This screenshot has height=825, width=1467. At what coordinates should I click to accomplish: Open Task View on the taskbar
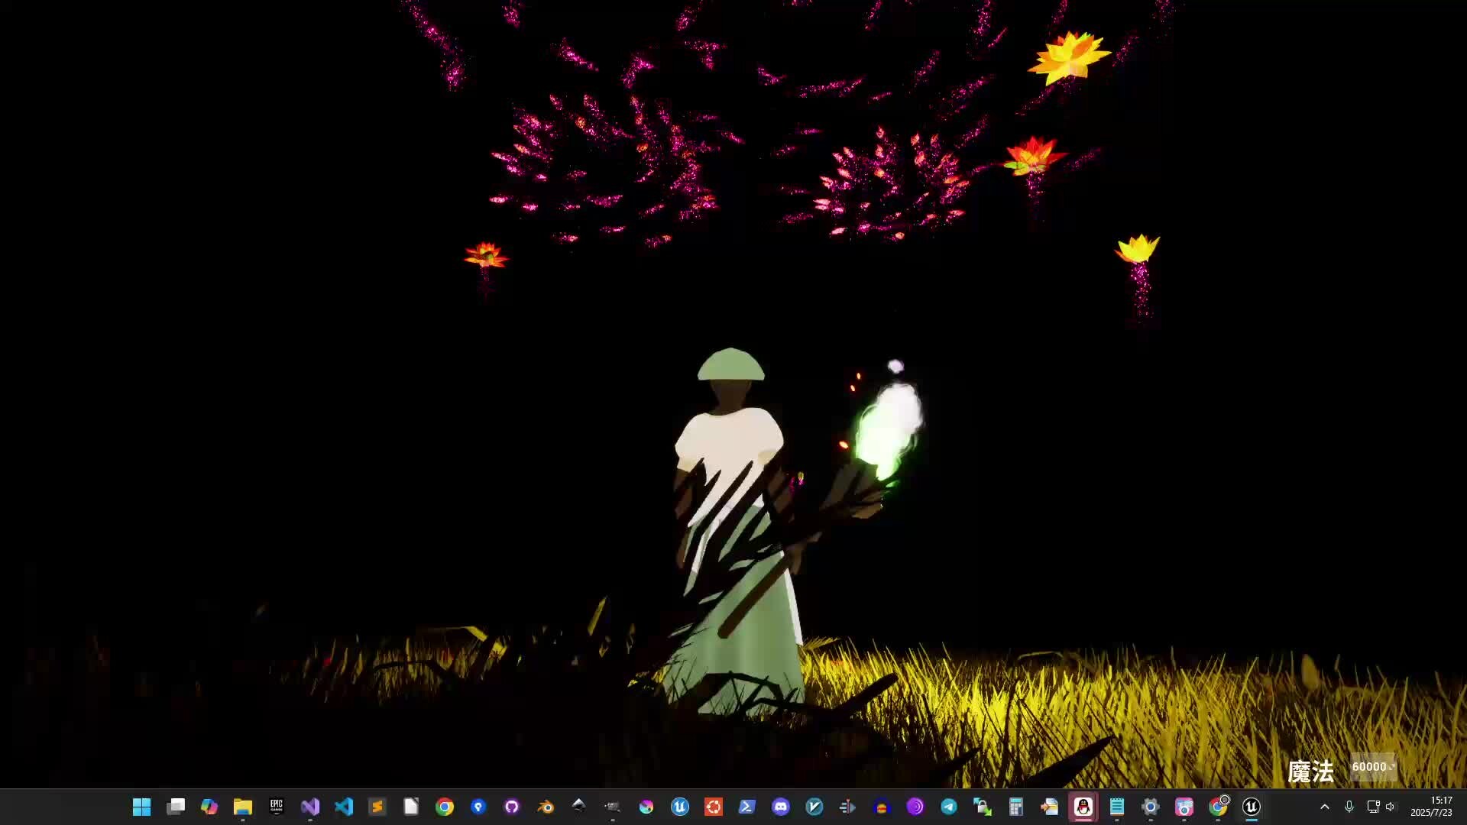click(176, 807)
